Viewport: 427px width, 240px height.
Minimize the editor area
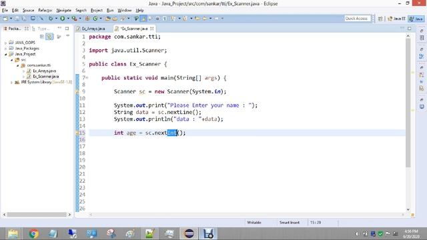402,28
